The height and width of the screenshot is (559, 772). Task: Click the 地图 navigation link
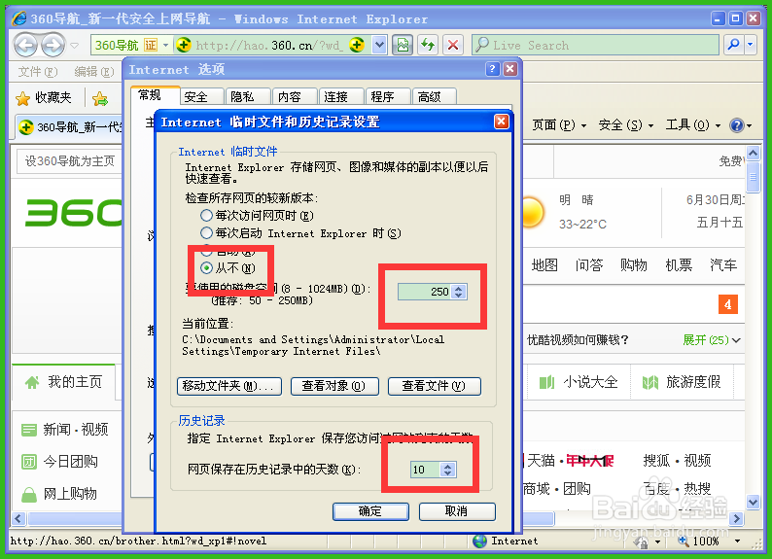[544, 265]
